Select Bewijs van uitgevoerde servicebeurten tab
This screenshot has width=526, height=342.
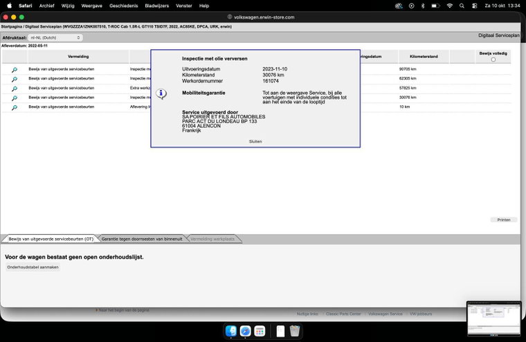pyautogui.click(x=51, y=239)
